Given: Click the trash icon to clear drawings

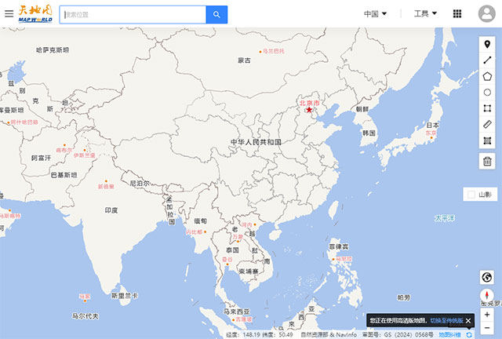Looking at the screenshot, I should (x=487, y=161).
